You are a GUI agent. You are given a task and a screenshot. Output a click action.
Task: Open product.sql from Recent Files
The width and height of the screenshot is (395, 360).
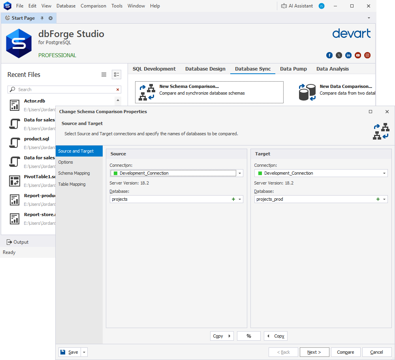(x=32, y=143)
